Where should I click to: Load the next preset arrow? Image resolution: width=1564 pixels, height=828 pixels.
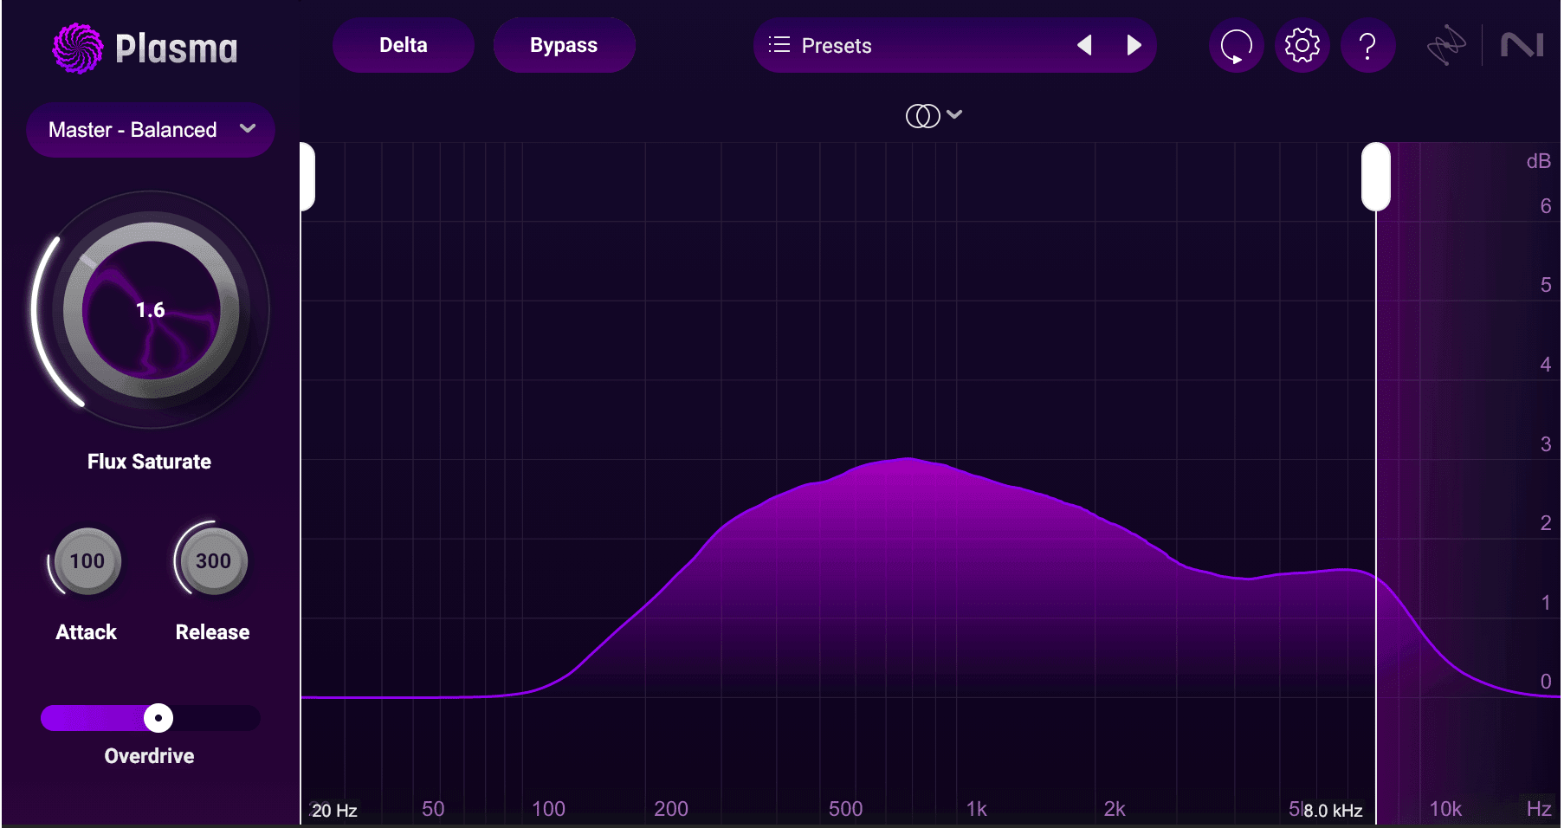(1134, 45)
